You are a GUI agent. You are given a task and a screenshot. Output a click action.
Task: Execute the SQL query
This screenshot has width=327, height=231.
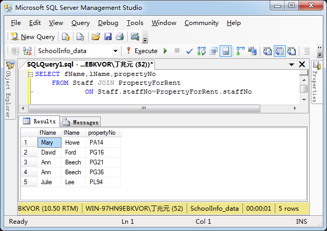tap(142, 51)
